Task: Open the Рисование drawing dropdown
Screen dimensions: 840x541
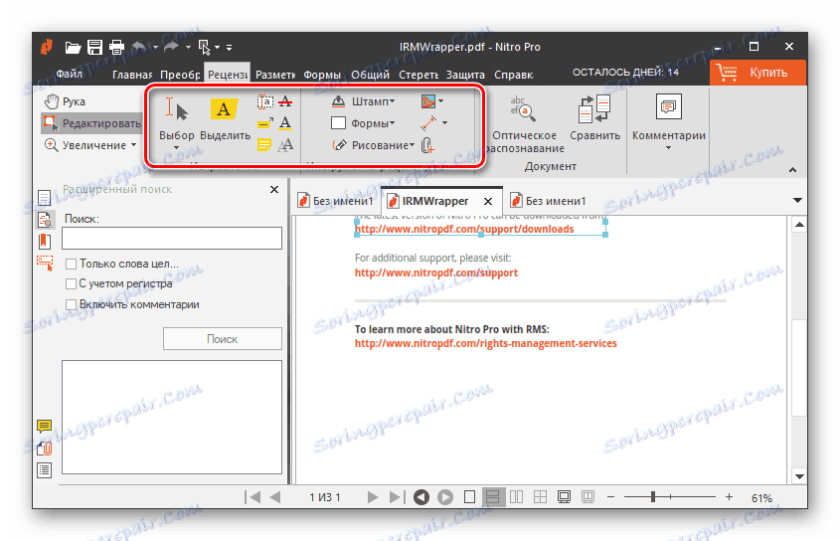Action: [x=374, y=145]
